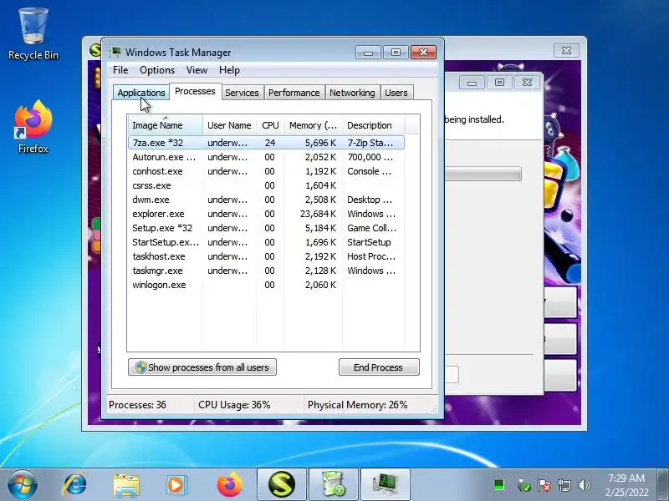Open the Windows Start menu orb
This screenshot has width=669, height=501.
tap(23, 485)
